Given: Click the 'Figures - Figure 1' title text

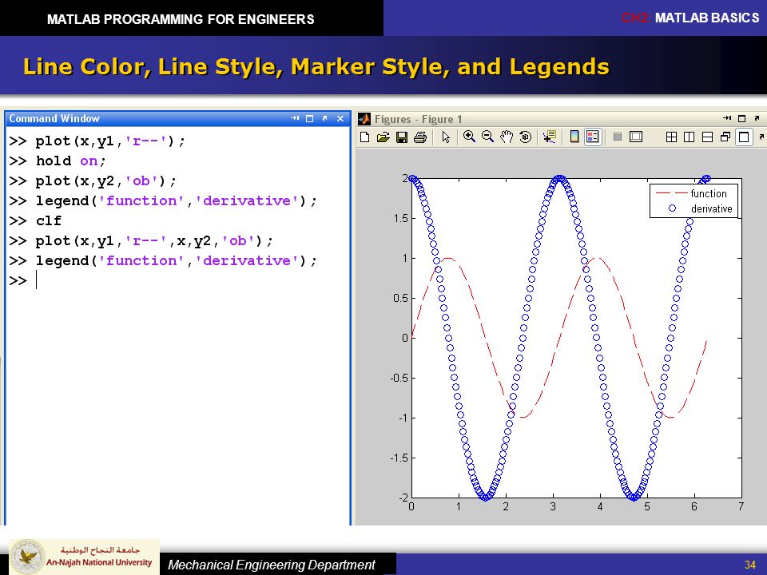Looking at the screenshot, I should (x=418, y=119).
